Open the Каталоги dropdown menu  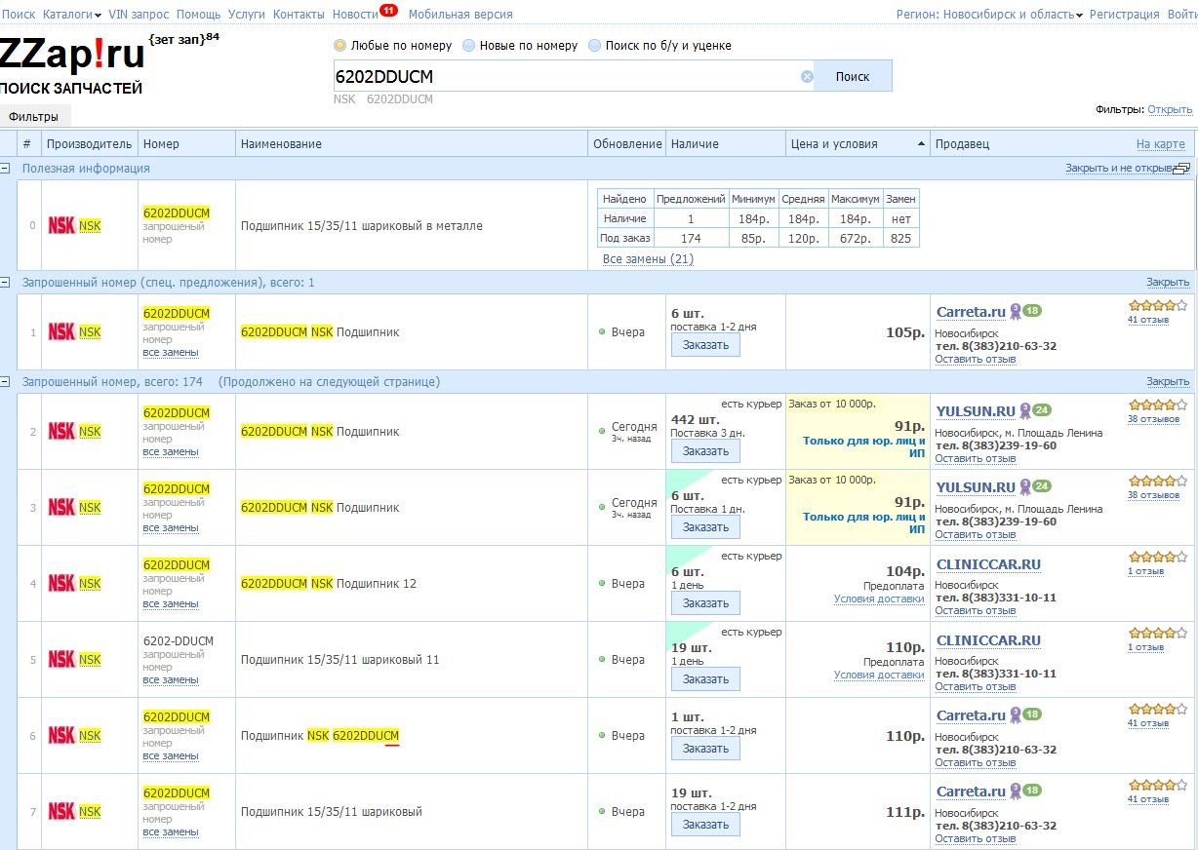(73, 15)
